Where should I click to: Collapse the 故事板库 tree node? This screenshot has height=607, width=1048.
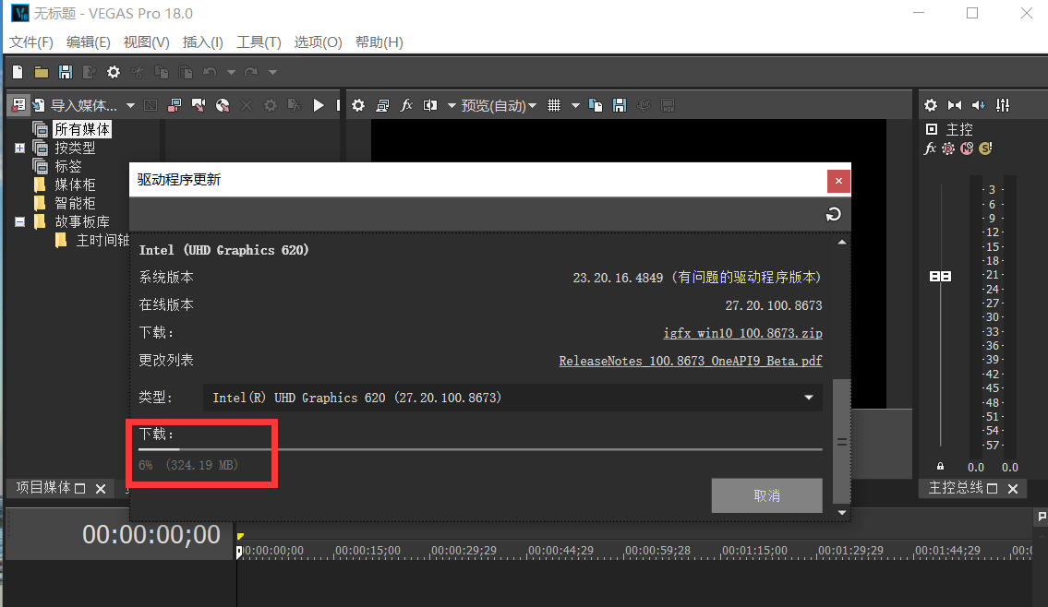click(x=19, y=221)
